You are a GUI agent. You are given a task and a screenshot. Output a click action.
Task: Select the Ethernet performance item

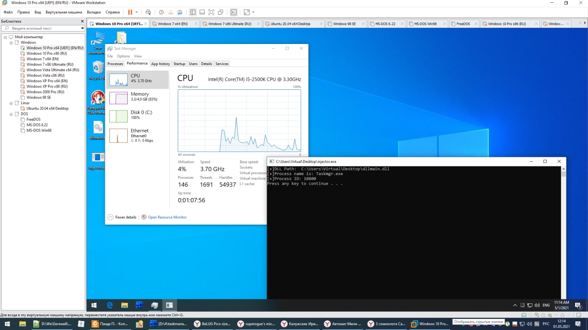[x=138, y=135]
